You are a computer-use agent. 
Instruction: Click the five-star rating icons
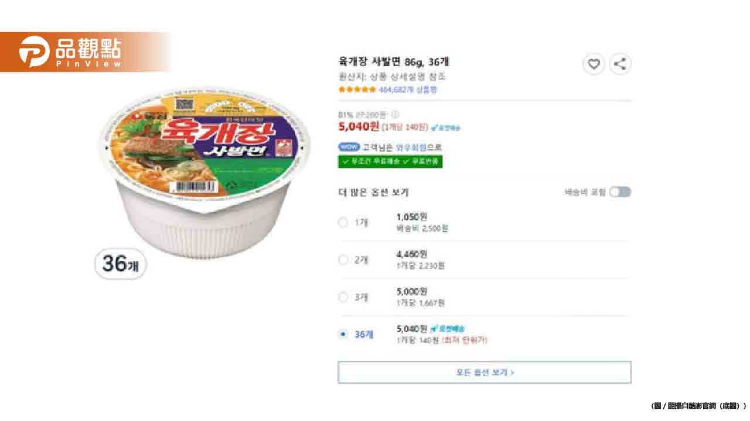[357, 90]
